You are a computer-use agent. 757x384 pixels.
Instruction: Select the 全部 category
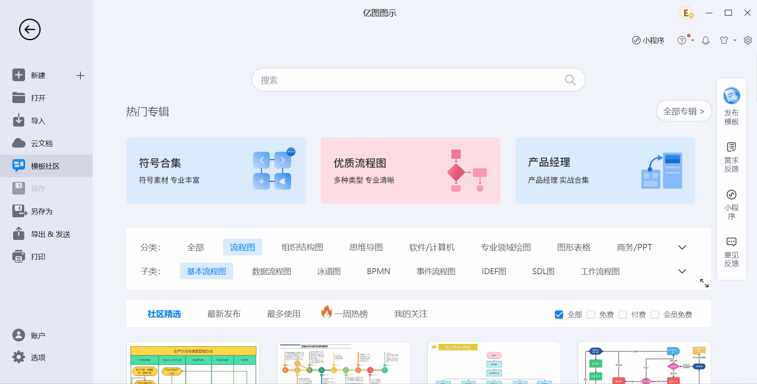tap(195, 248)
